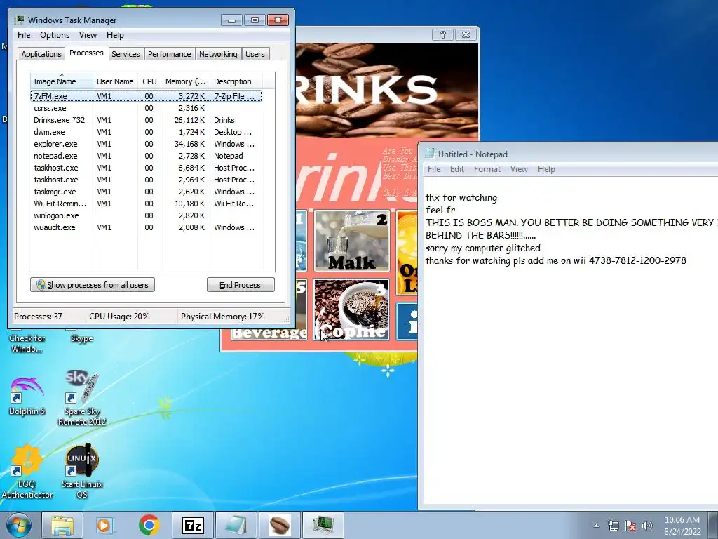Image resolution: width=718 pixels, height=539 pixels.
Task: Switch to the Services tab
Action: coord(126,54)
